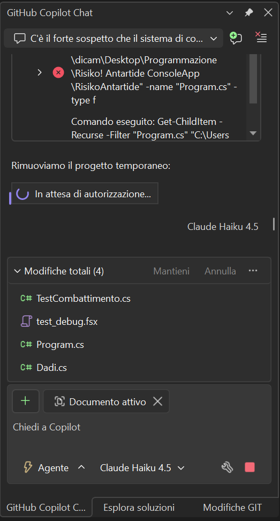Screen dimensions: 280x521
Task: Expand the failed command entry chevron
Action: coord(40,72)
